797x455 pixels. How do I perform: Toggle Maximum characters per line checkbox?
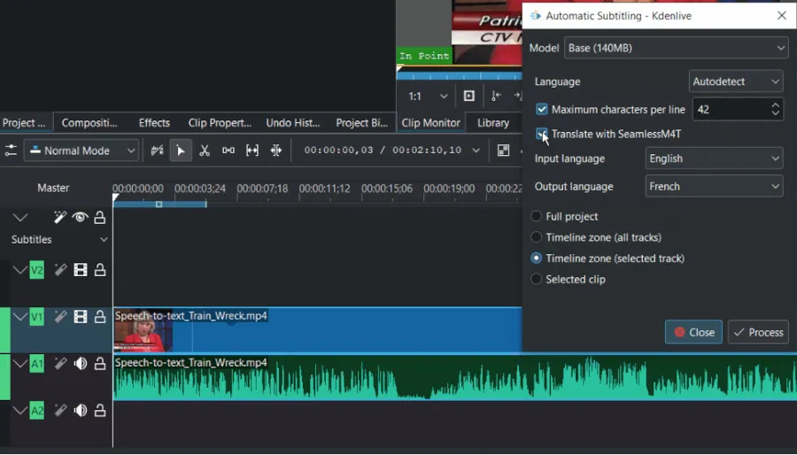(x=542, y=110)
